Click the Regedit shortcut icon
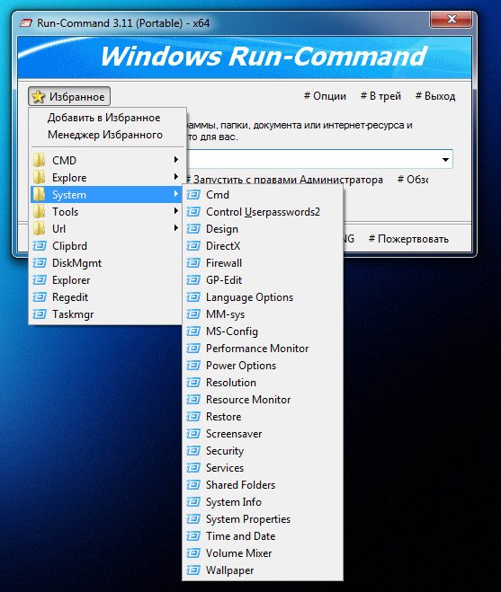 (40, 297)
